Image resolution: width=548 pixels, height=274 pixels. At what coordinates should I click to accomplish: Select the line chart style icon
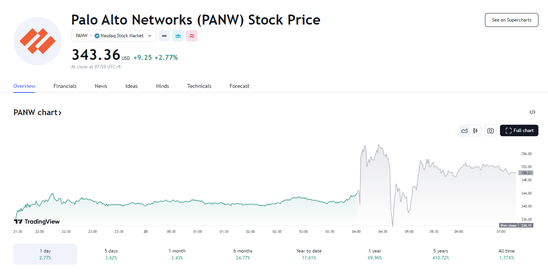[464, 130]
